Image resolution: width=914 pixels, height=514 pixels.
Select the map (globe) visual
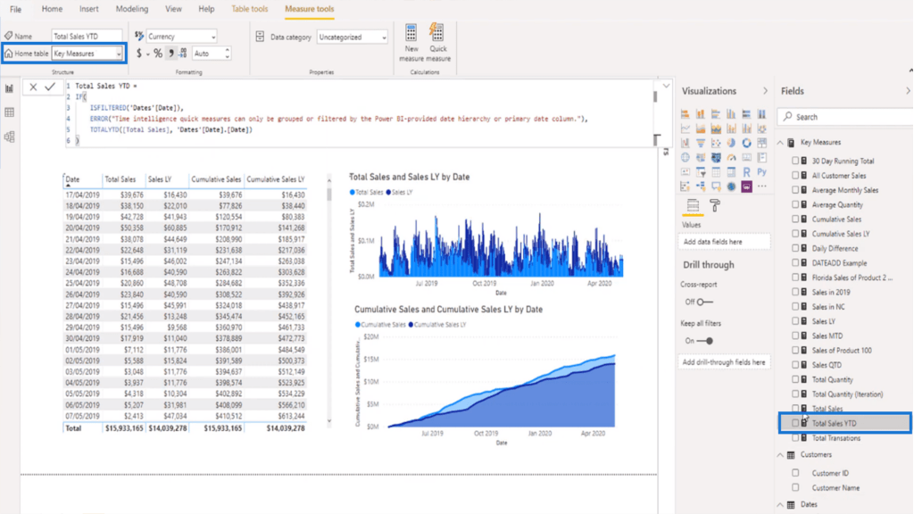click(x=685, y=157)
